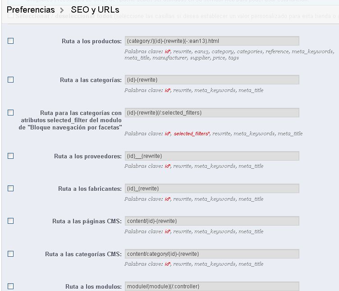Toggle the Ruta a las categorías checkbox
Viewport: 339px width, 291px height.
tap(11, 80)
